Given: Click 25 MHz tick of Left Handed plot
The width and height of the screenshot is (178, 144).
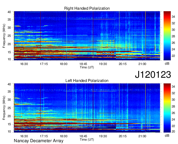Looking at the screenshot, I should point(9,108).
